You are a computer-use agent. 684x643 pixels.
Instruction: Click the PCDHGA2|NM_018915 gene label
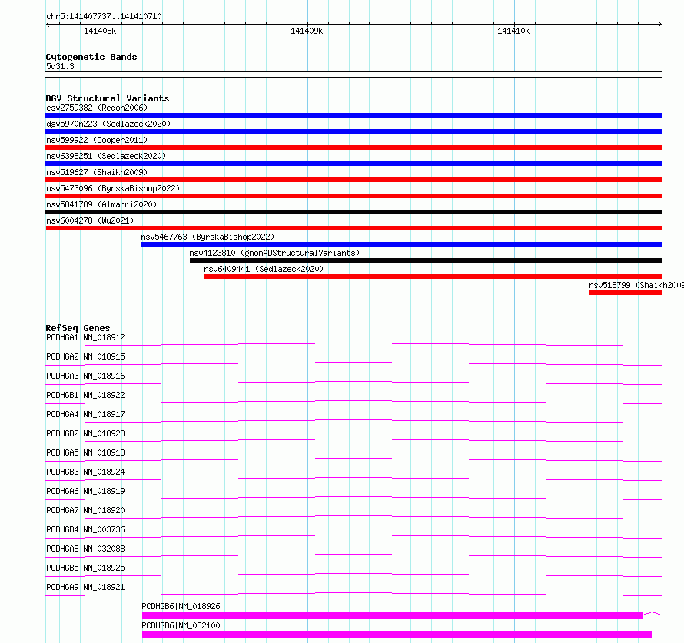point(85,356)
